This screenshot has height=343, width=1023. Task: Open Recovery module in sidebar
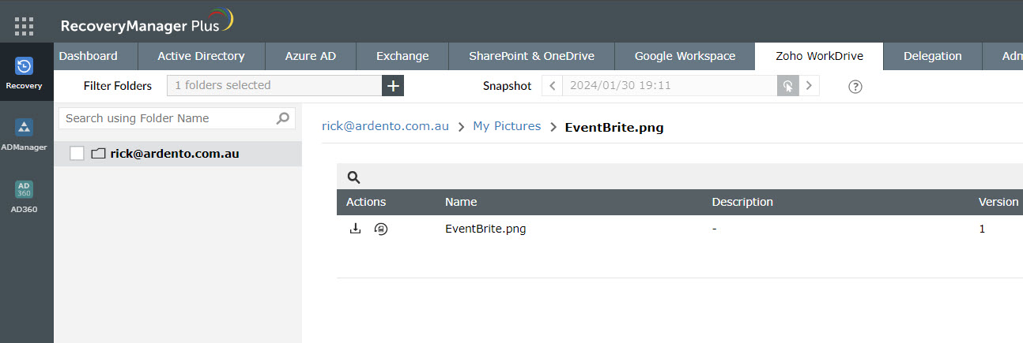coord(25,73)
